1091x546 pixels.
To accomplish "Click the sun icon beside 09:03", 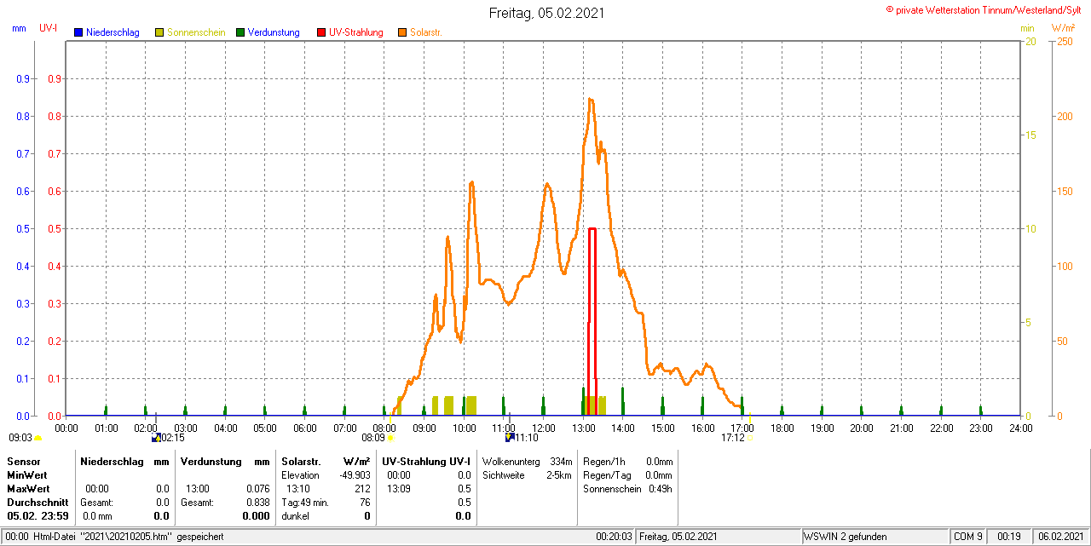I will (x=38, y=438).
